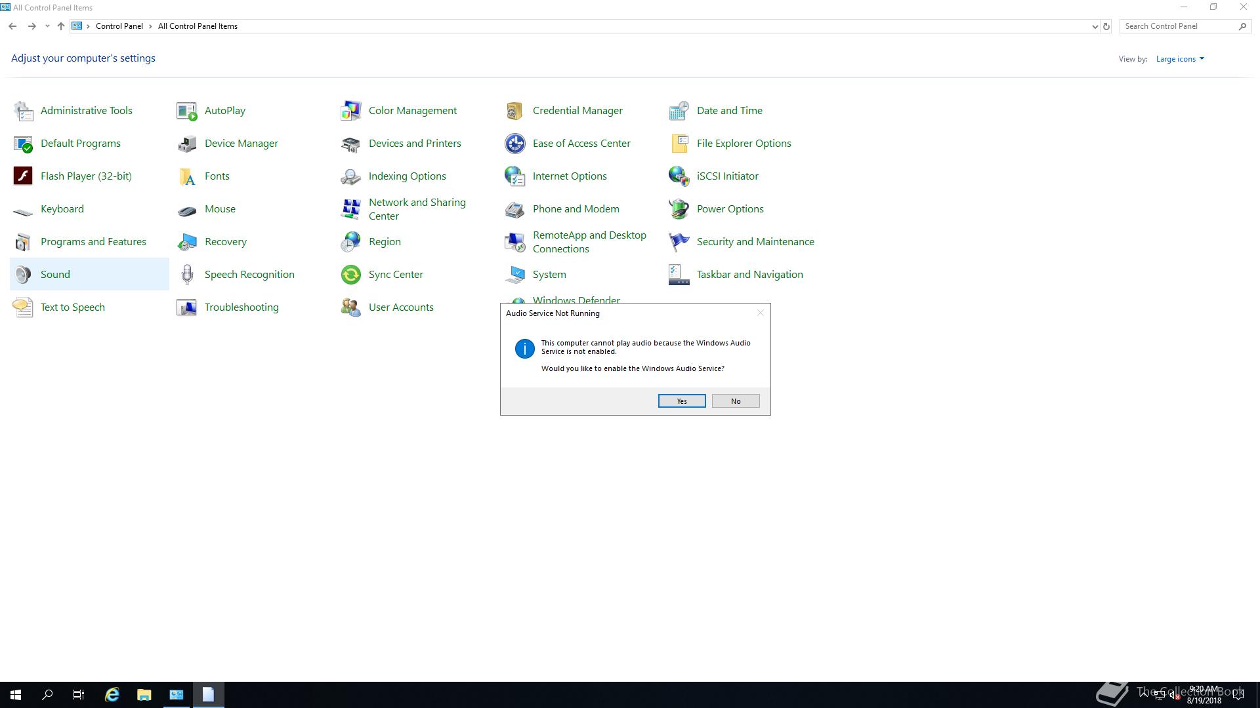Open the AutoPlay icon
This screenshot has height=708, width=1260.
(187, 111)
